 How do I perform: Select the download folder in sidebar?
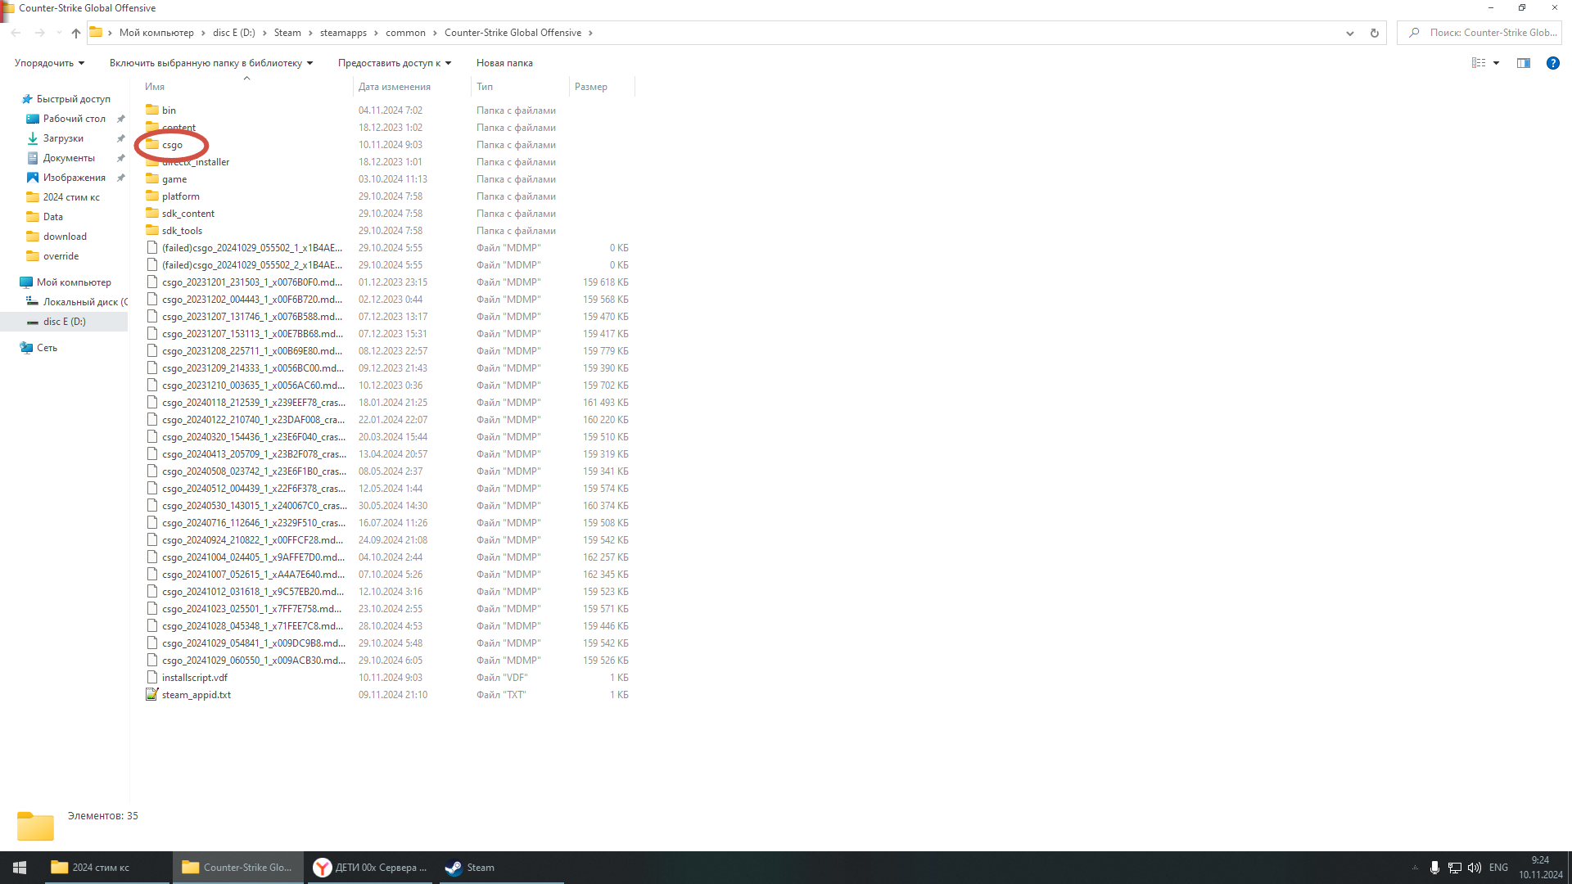click(65, 237)
